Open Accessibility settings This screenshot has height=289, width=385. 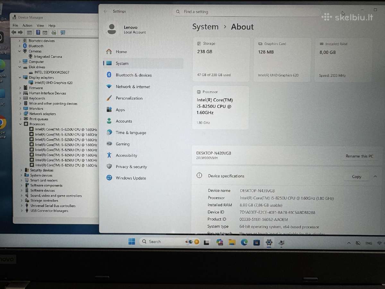[126, 155]
